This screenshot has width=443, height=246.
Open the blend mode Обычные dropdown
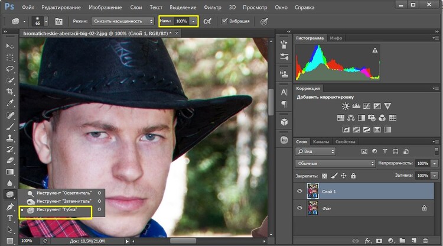[334, 163]
